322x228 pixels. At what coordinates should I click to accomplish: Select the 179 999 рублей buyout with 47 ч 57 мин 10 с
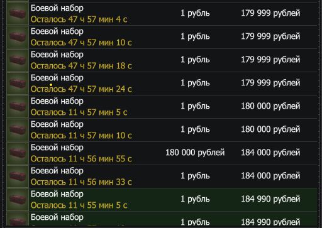270,36
